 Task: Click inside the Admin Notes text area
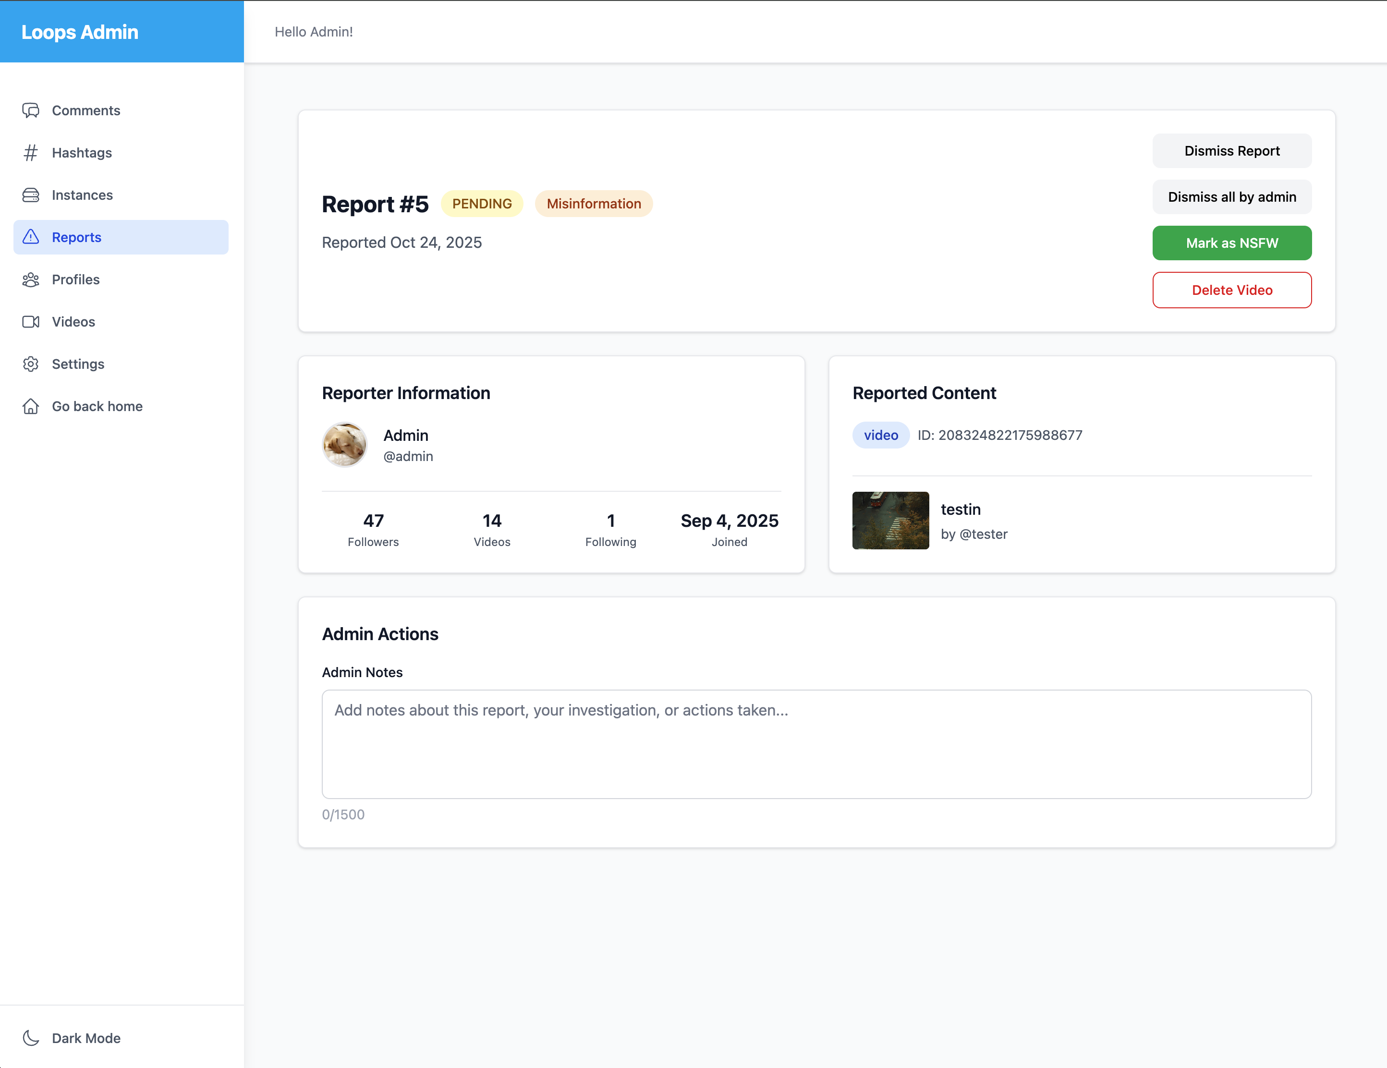pyautogui.click(x=816, y=744)
